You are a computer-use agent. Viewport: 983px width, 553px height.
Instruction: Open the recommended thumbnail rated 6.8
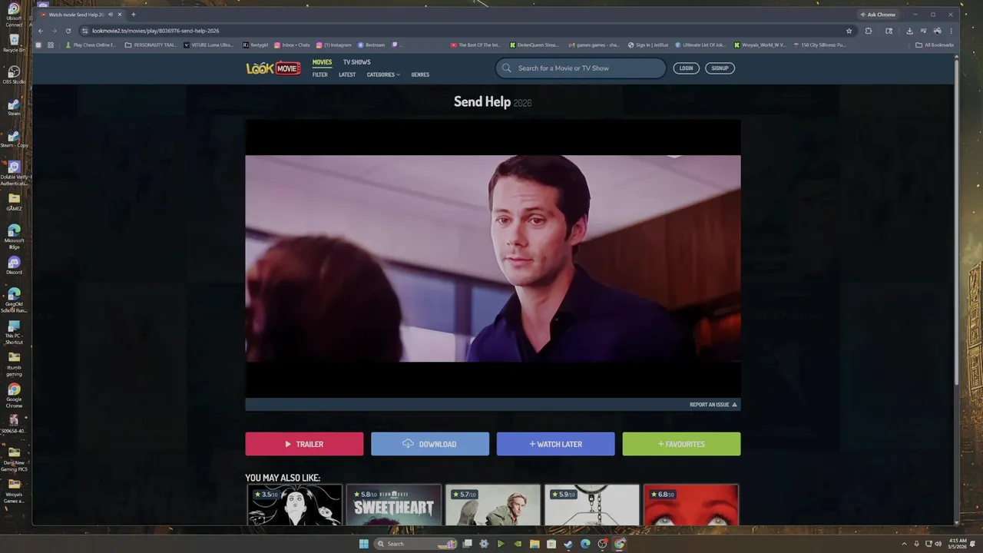click(690, 505)
